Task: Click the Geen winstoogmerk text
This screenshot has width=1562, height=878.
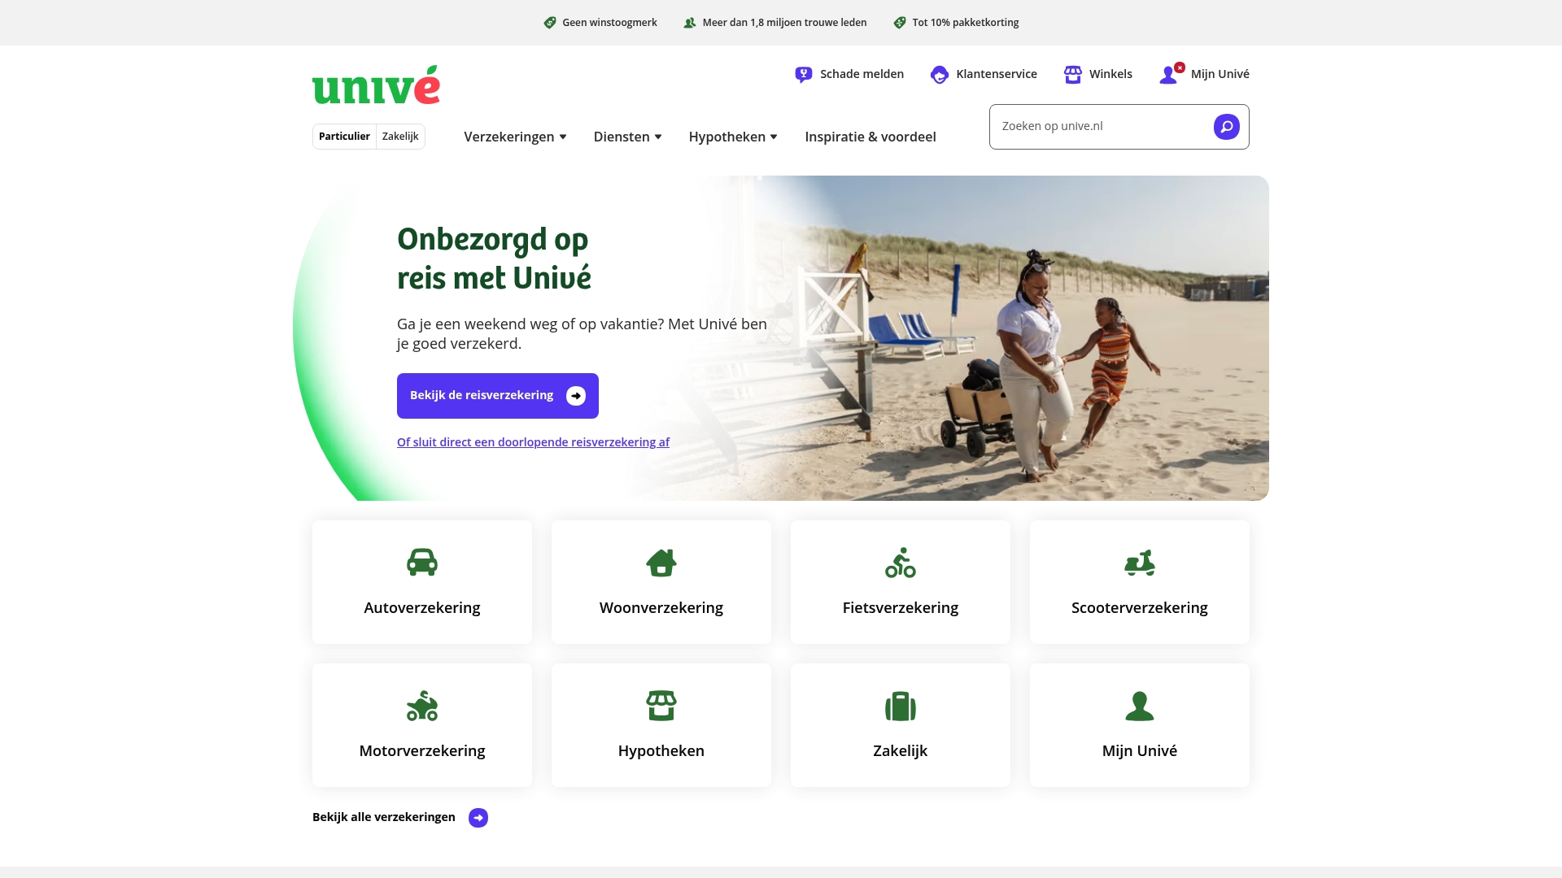Action: pos(609,23)
